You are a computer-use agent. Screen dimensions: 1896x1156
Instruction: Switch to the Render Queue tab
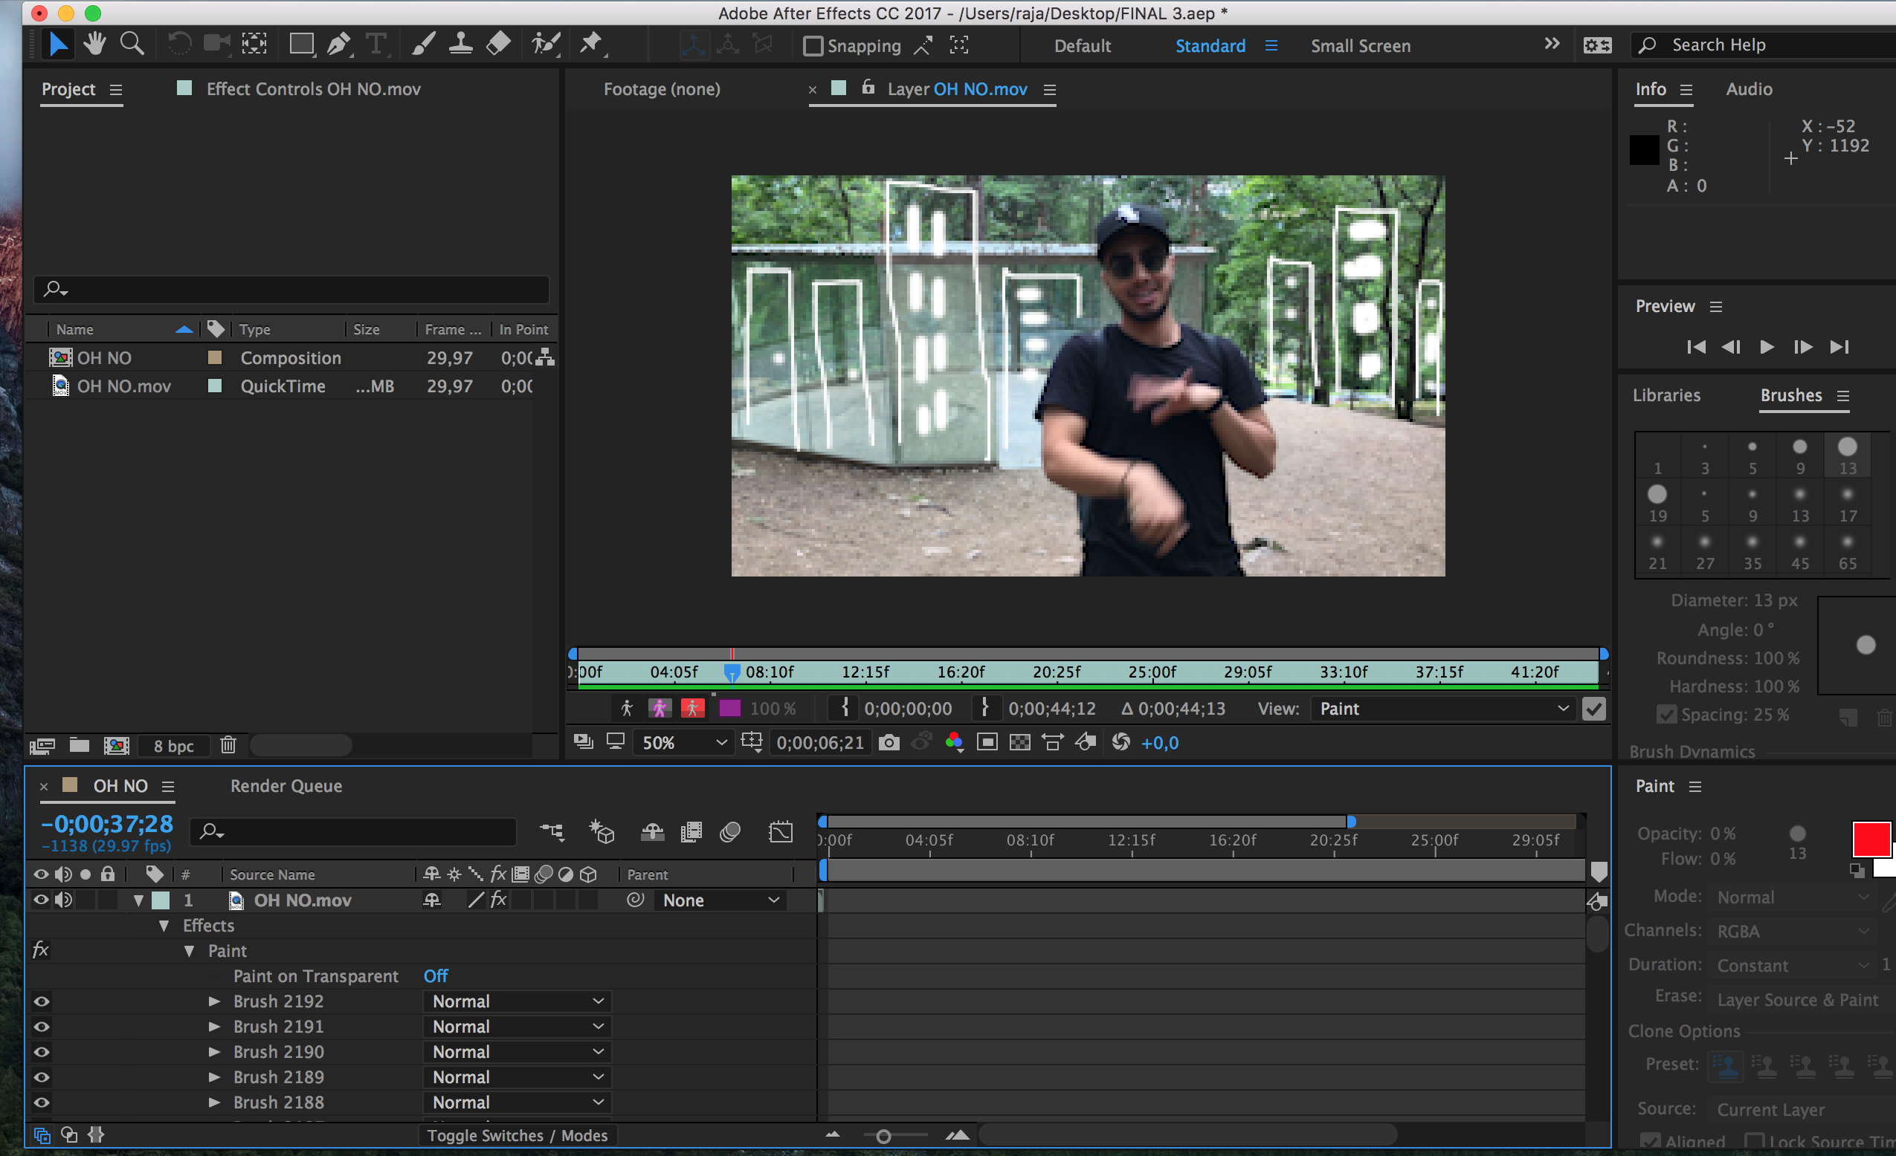click(x=286, y=785)
